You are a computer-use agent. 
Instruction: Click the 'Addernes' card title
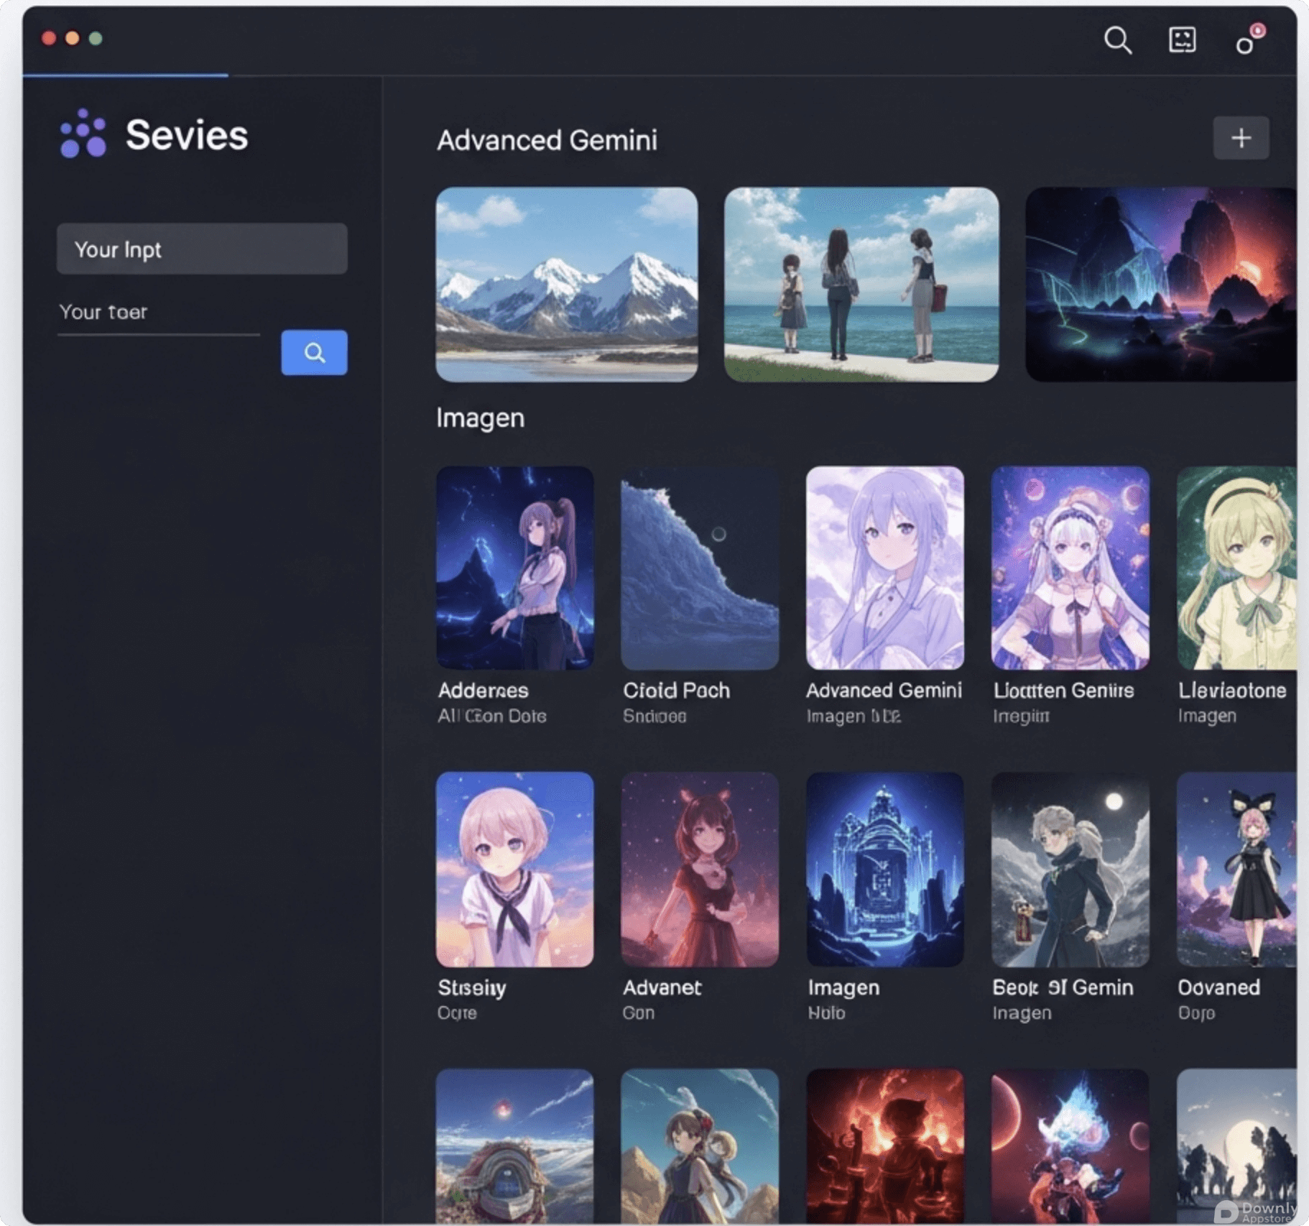click(x=483, y=691)
